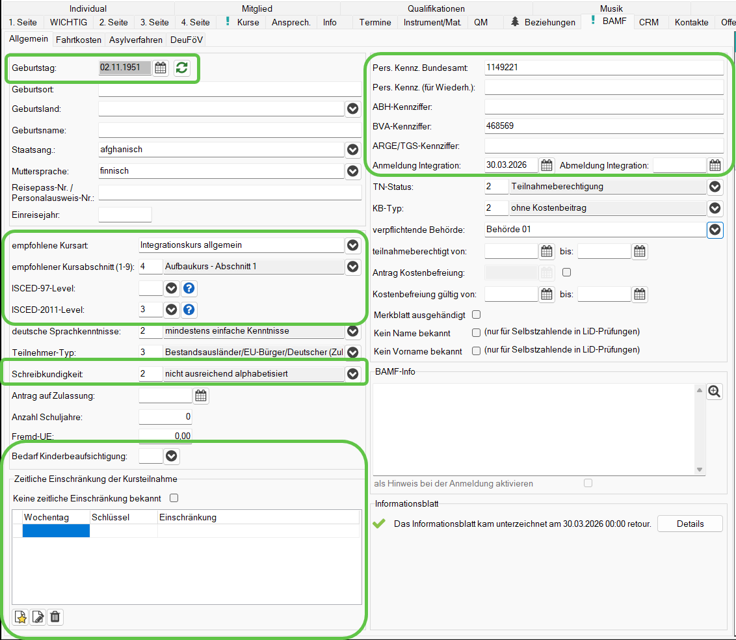Switch to the Fahrtkosten tab
The height and width of the screenshot is (640, 736).
pos(79,40)
